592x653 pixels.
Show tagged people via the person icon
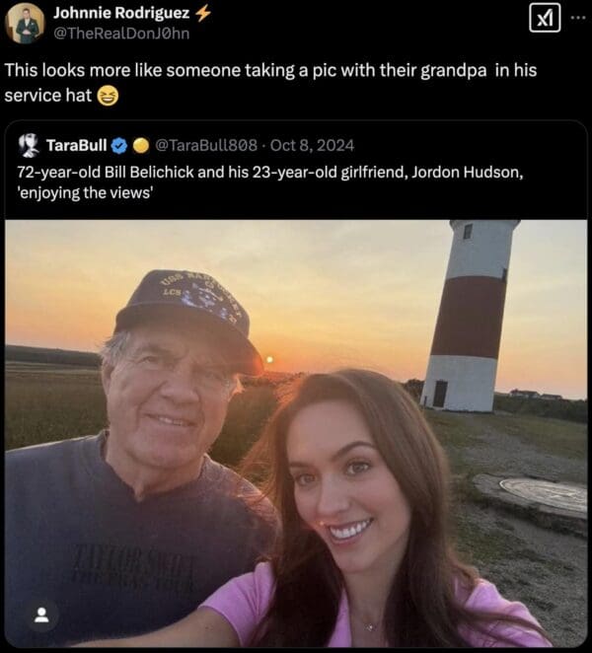[x=41, y=616]
